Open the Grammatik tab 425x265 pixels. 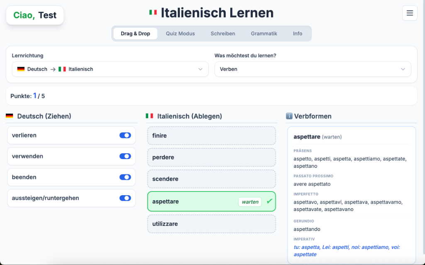(x=264, y=34)
